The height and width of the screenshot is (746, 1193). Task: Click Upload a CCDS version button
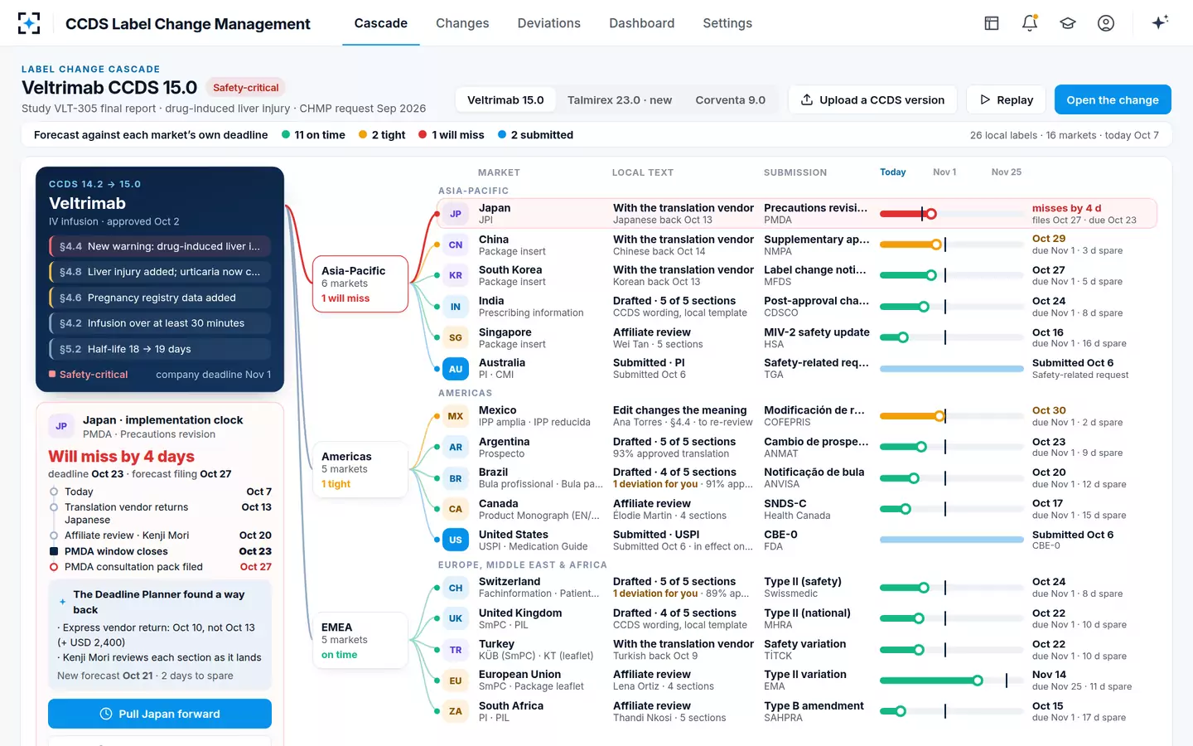pyautogui.click(x=872, y=100)
